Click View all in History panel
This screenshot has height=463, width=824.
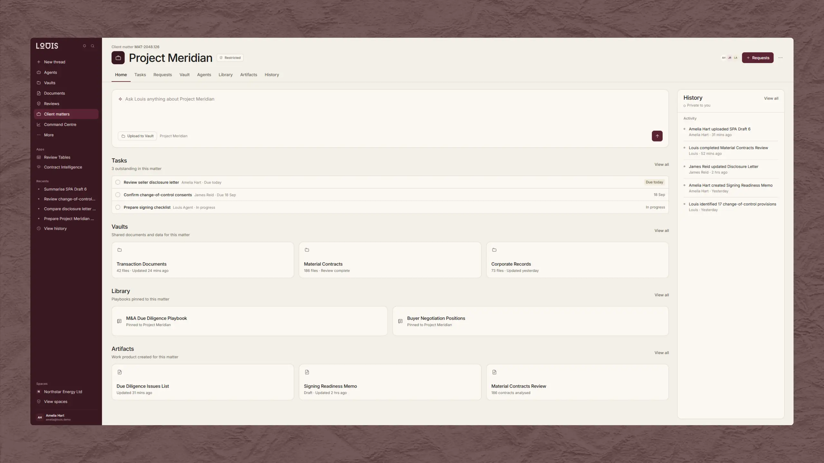pos(771,98)
